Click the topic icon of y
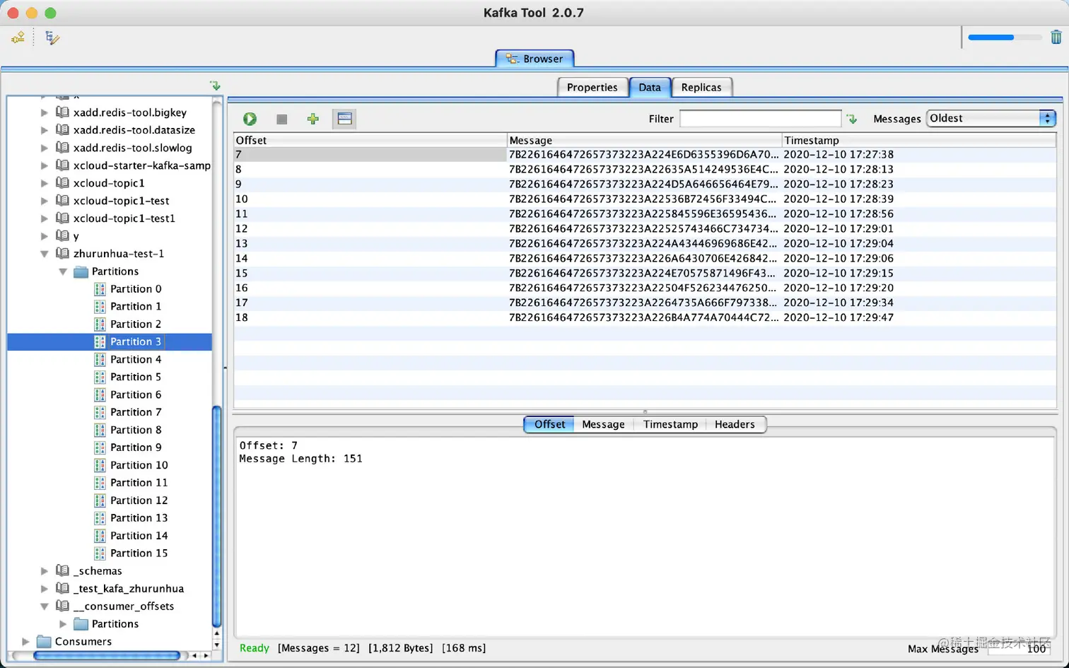Image resolution: width=1069 pixels, height=668 pixels. click(x=62, y=235)
